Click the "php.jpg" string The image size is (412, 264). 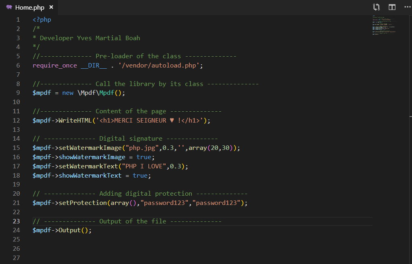point(142,148)
